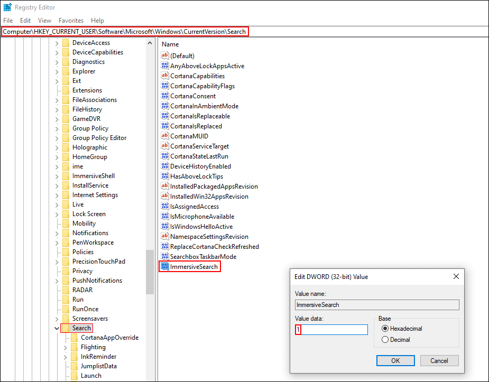Open the Favorites menu
489x382 pixels.
pyautogui.click(x=71, y=20)
